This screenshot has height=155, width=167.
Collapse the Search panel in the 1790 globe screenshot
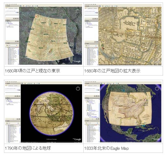(x=6, y=83)
